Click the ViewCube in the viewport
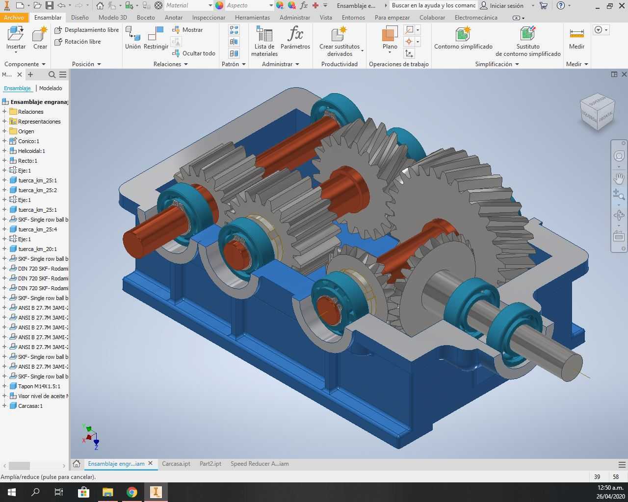Image resolution: width=628 pixels, height=502 pixels. pyautogui.click(x=597, y=112)
